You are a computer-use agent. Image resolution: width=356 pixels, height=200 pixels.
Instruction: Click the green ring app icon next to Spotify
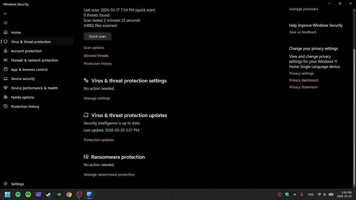pyautogui.click(x=28, y=194)
